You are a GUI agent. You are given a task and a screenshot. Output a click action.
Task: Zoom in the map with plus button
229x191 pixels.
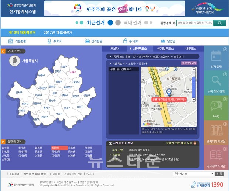click(194, 70)
